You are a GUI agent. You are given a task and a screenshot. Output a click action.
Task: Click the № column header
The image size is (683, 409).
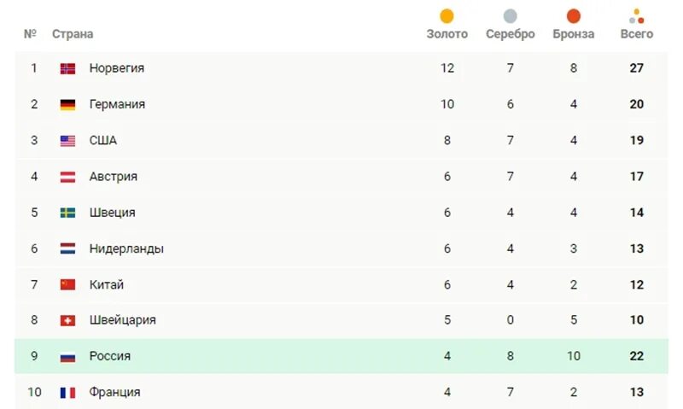point(30,34)
